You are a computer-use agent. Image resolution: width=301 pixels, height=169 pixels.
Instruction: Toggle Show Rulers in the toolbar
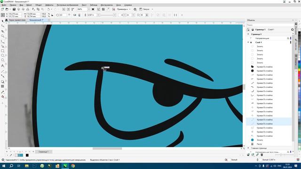coord(99,9)
